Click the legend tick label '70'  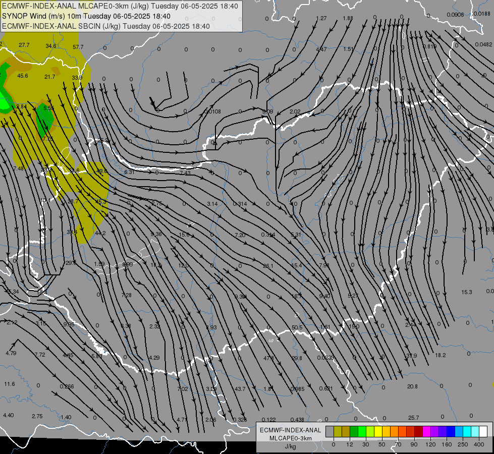pyautogui.click(x=398, y=444)
